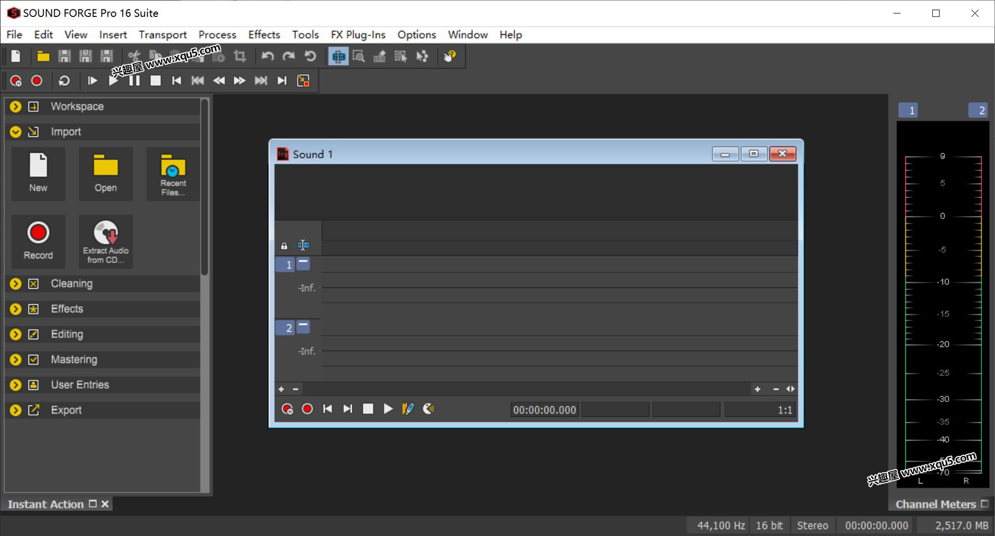The height and width of the screenshot is (536, 995).
Task: Collapse channel 1 with minus button
Action: point(303,263)
